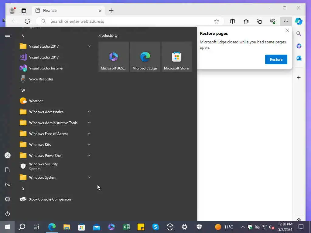This screenshot has height=233, width=311.
Task: Open Microsoft 365 tile
Action: coord(114,57)
